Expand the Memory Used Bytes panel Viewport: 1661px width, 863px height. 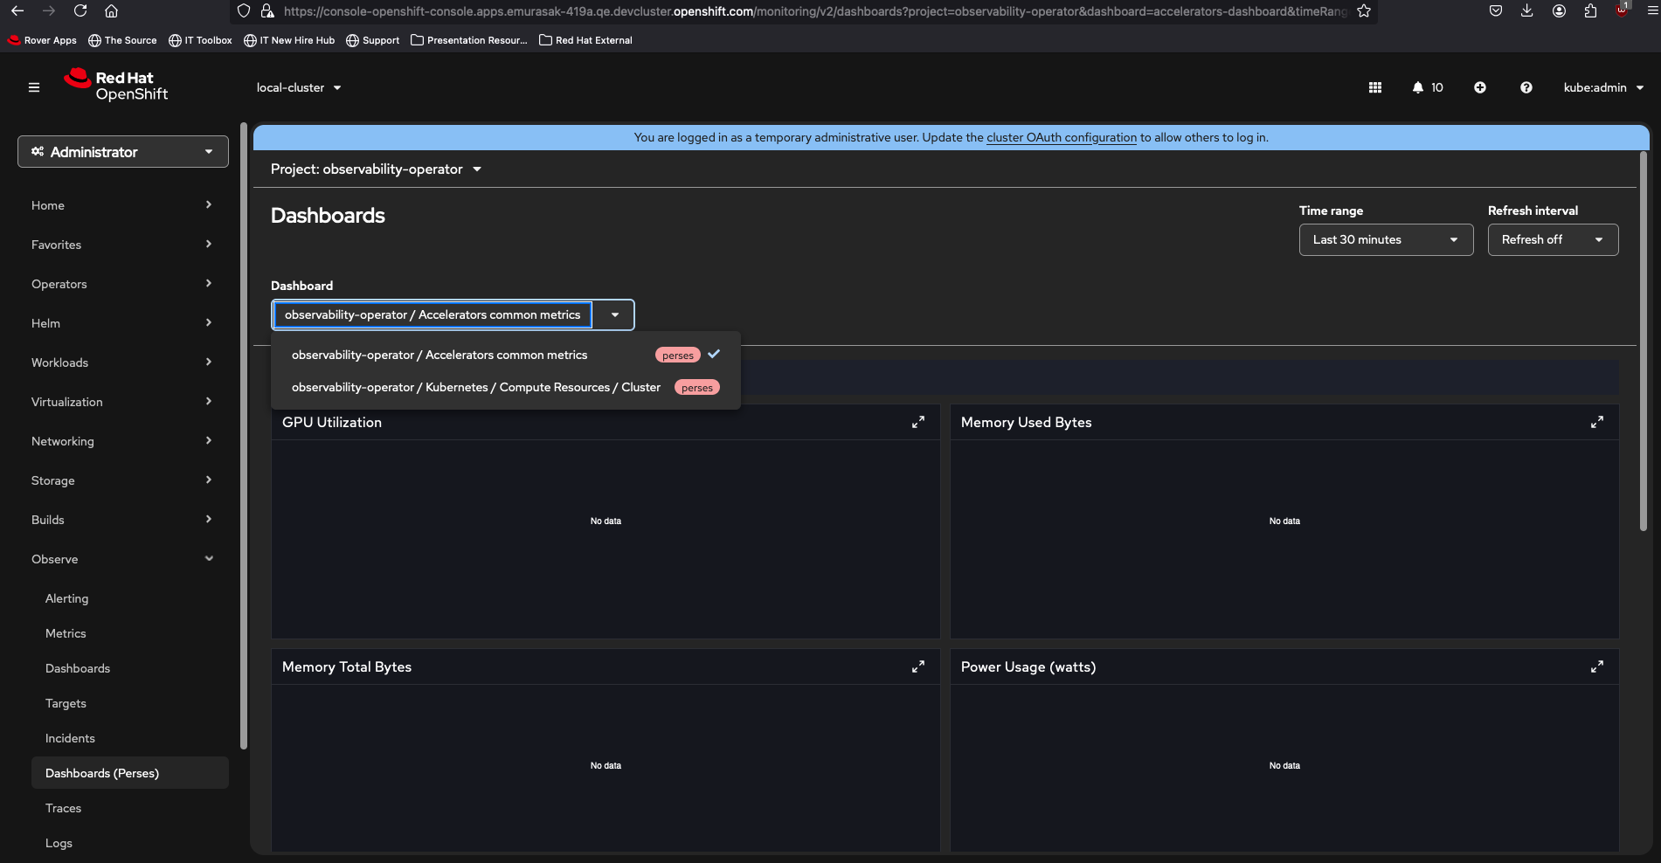pyautogui.click(x=1597, y=422)
